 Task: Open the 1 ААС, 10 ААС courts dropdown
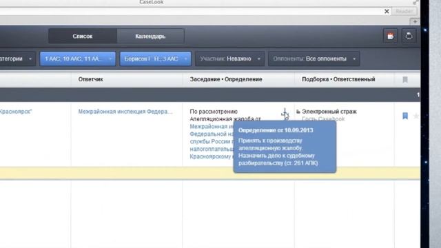click(78, 59)
